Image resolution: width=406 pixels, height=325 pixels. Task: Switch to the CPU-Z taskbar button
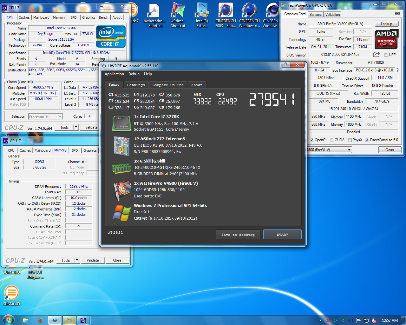tap(83, 320)
